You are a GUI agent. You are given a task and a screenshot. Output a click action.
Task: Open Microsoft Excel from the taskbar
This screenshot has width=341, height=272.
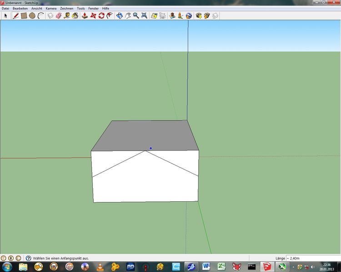point(221,267)
